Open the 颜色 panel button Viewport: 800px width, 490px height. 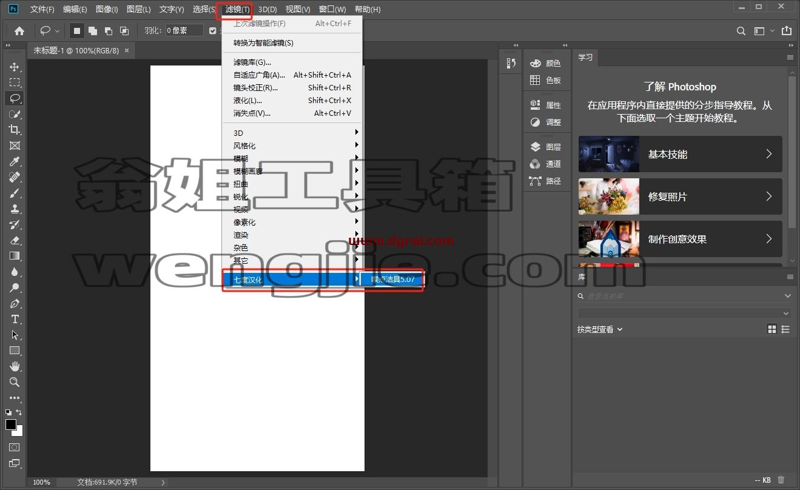(545, 63)
